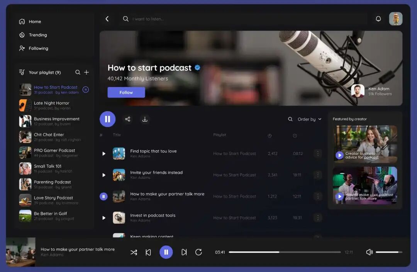Open the Trending section
The image size is (417, 272).
coord(33,35)
